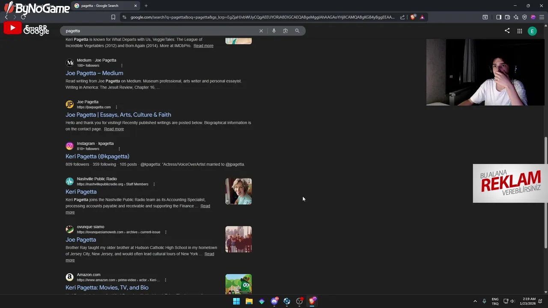Click Read more under joepagetta.com snippet
The image size is (548, 308).
[x=114, y=129]
